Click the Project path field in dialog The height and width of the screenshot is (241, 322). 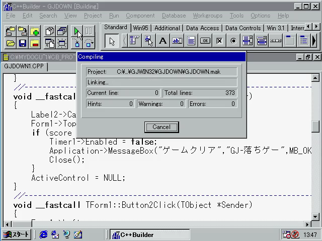[162, 72]
